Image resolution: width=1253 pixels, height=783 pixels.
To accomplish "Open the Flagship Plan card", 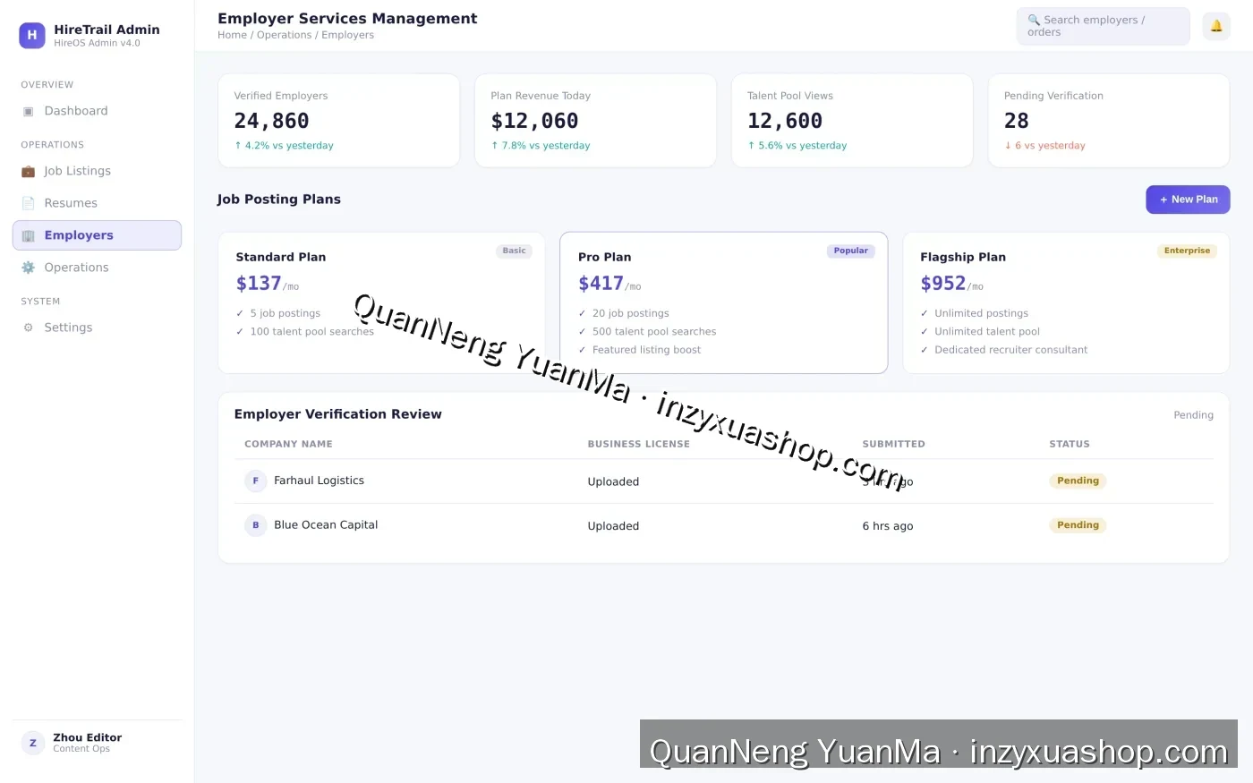I will (1066, 302).
